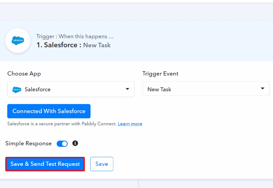Image resolution: width=273 pixels, height=188 pixels.
Task: Open the Trigger Event New Task dropdown
Action: (x=206, y=89)
